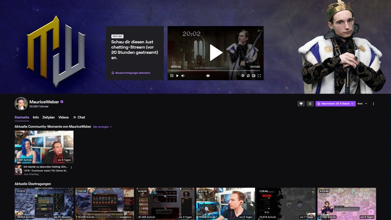The height and width of the screenshot is (220, 391).
Task: Click the MauriceWeber channel name
Action: (x=44, y=102)
